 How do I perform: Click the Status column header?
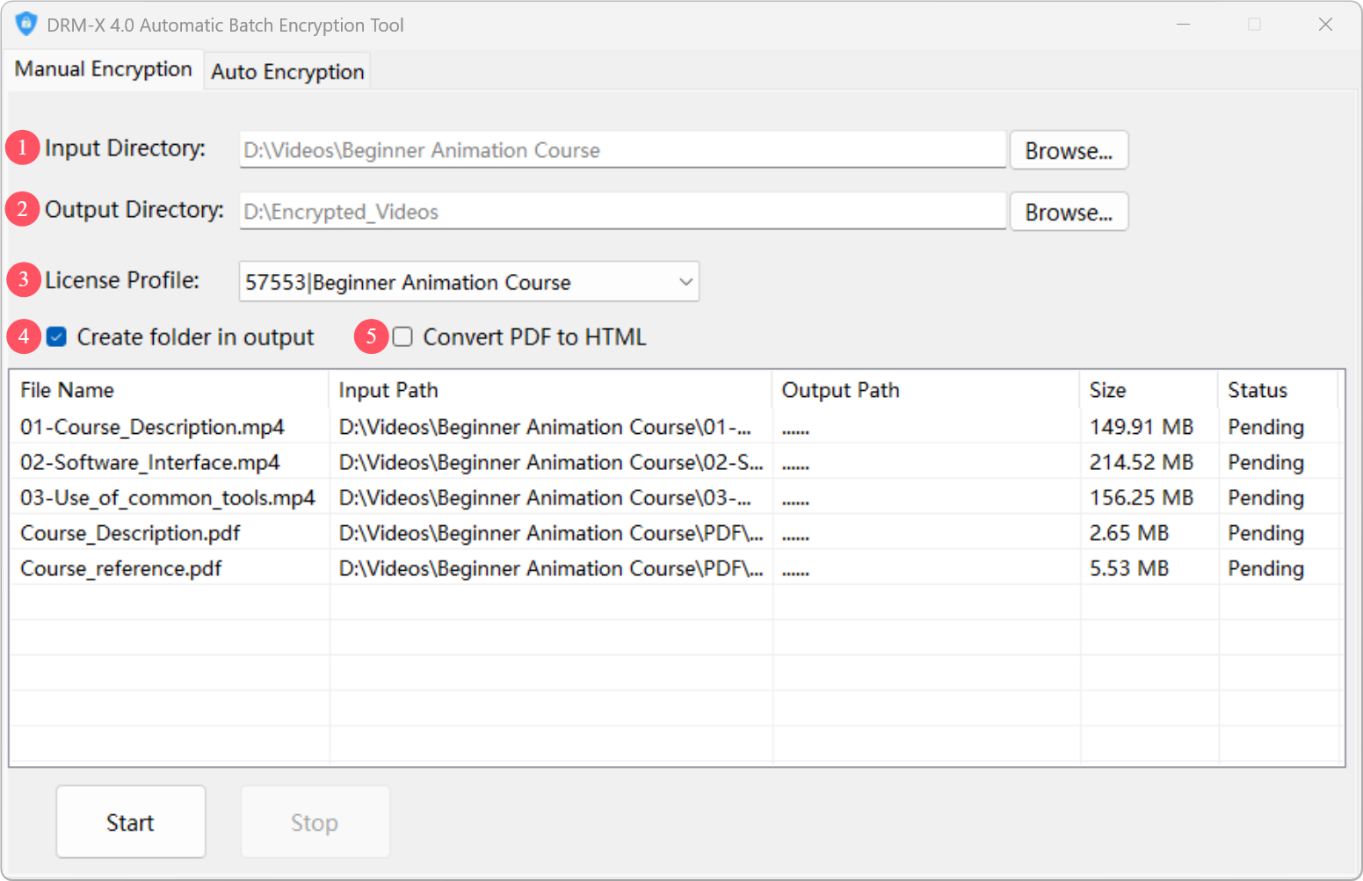click(1257, 389)
